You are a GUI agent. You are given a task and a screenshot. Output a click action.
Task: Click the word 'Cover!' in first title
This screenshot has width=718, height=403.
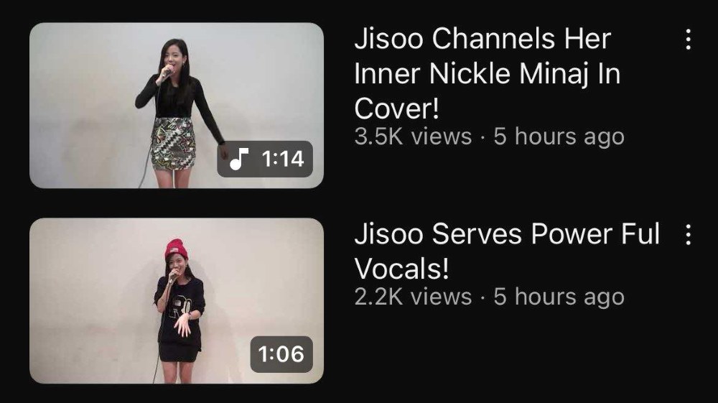(396, 108)
